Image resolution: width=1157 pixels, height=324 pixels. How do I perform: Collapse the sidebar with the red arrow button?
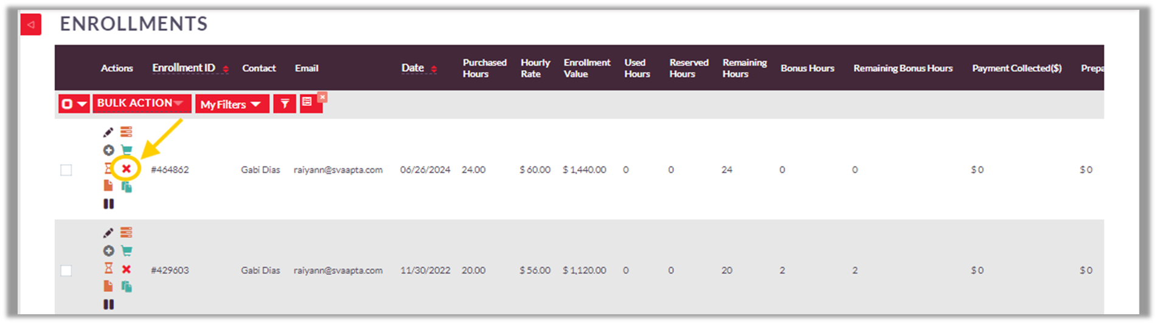click(x=30, y=25)
